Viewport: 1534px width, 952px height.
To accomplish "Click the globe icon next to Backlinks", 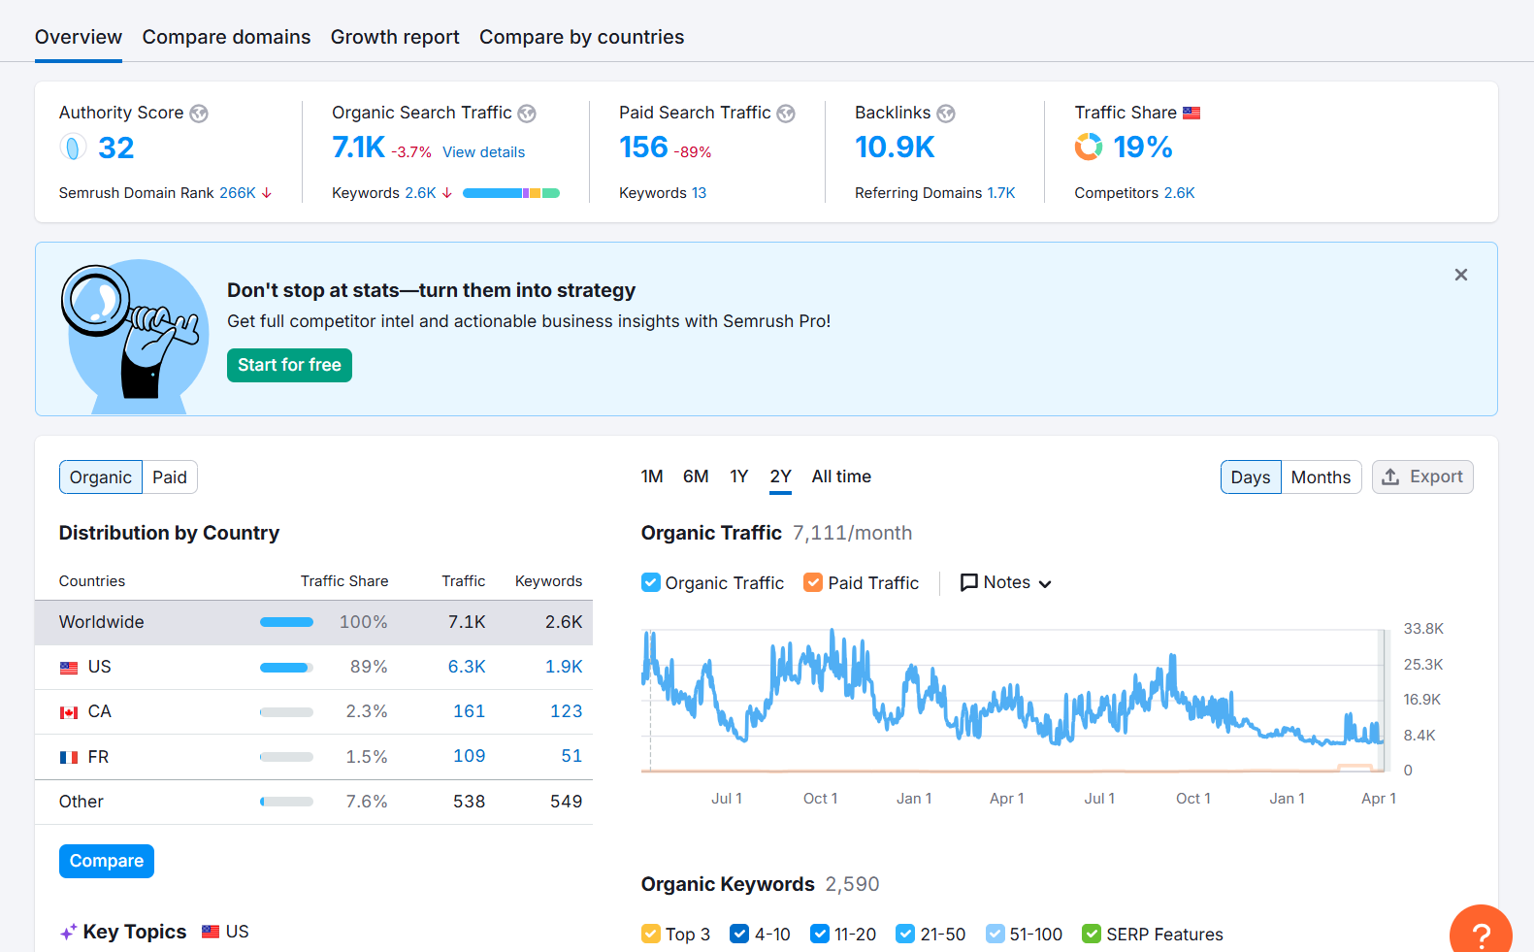I will [x=946, y=114].
